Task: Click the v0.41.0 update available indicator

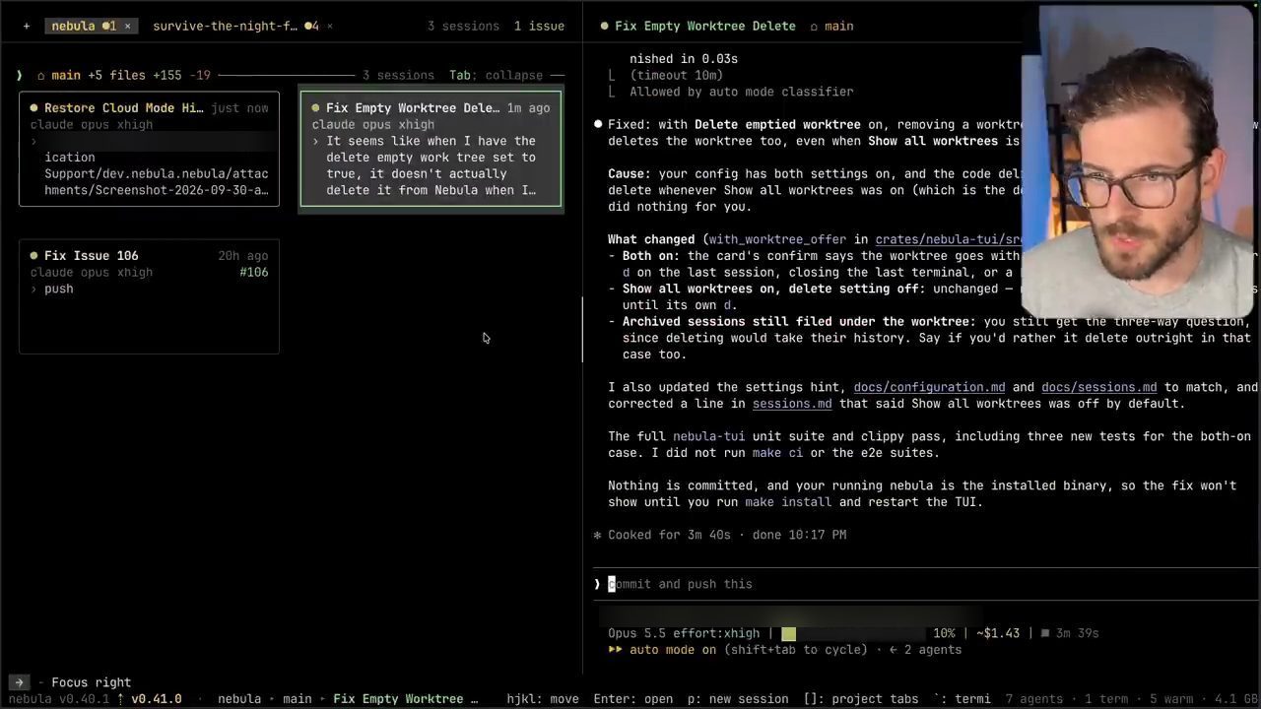Action: (x=150, y=699)
